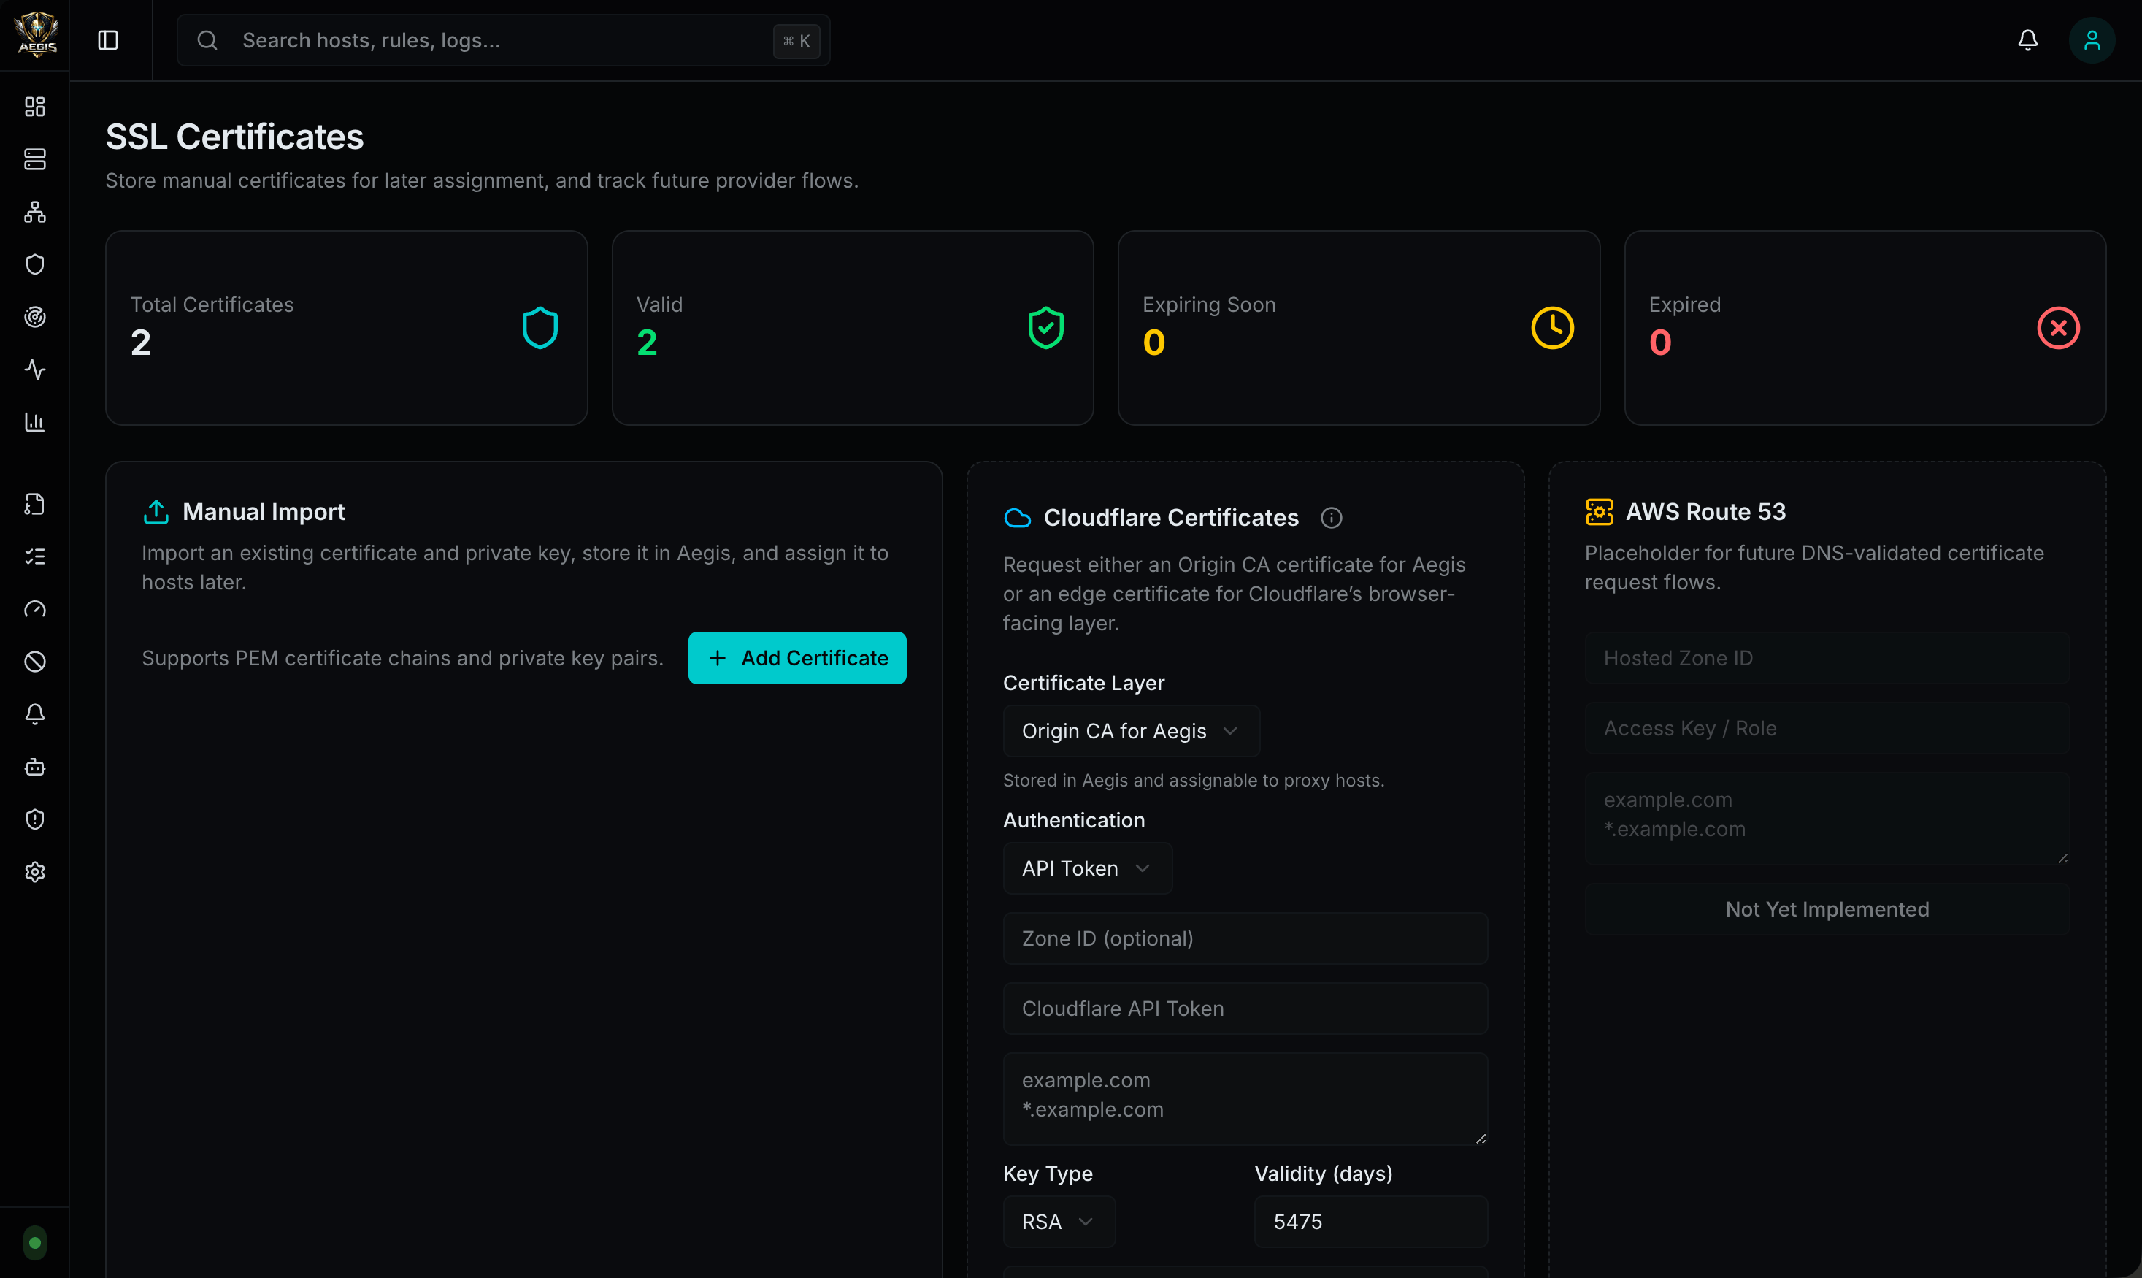The height and width of the screenshot is (1278, 2142).
Task: Open the settings gear icon in sidebar
Action: (x=34, y=871)
